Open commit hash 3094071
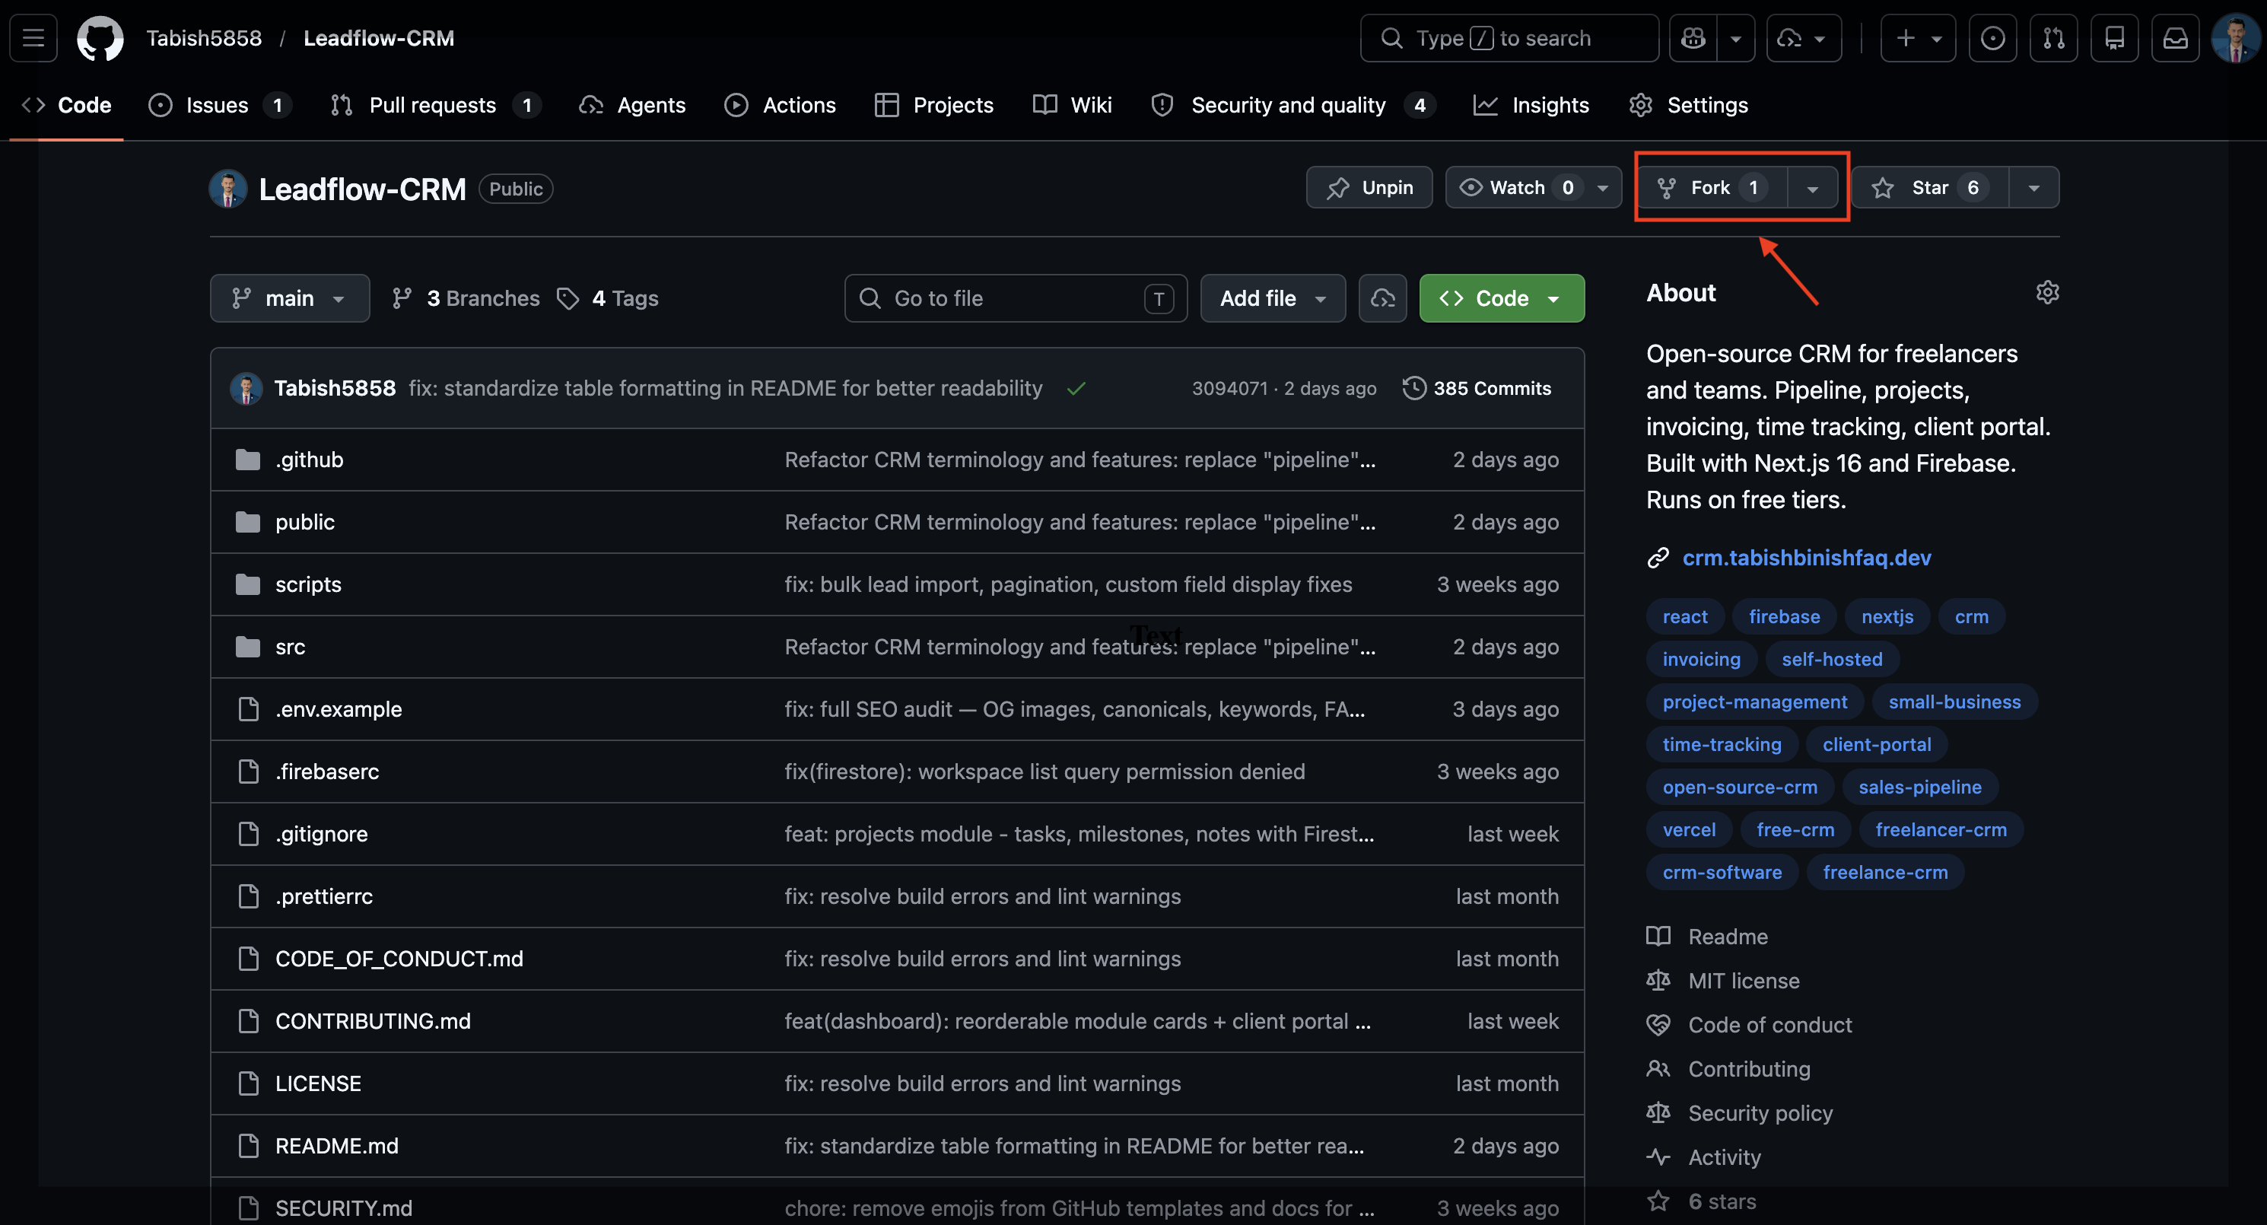 click(x=1229, y=388)
